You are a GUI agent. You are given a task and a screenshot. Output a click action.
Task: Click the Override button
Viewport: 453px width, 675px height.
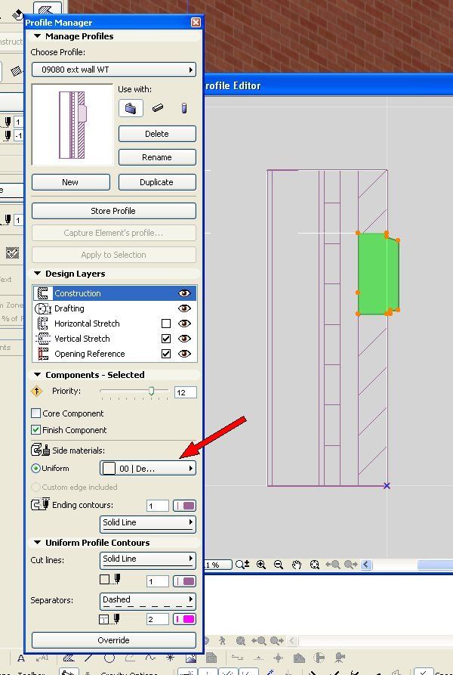pyautogui.click(x=113, y=640)
